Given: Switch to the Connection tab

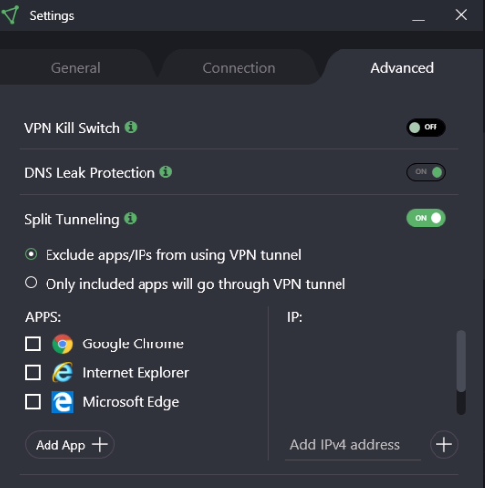Looking at the screenshot, I should coord(239,68).
